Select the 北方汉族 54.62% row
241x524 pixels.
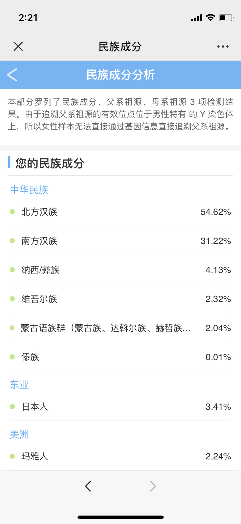[x=120, y=212]
